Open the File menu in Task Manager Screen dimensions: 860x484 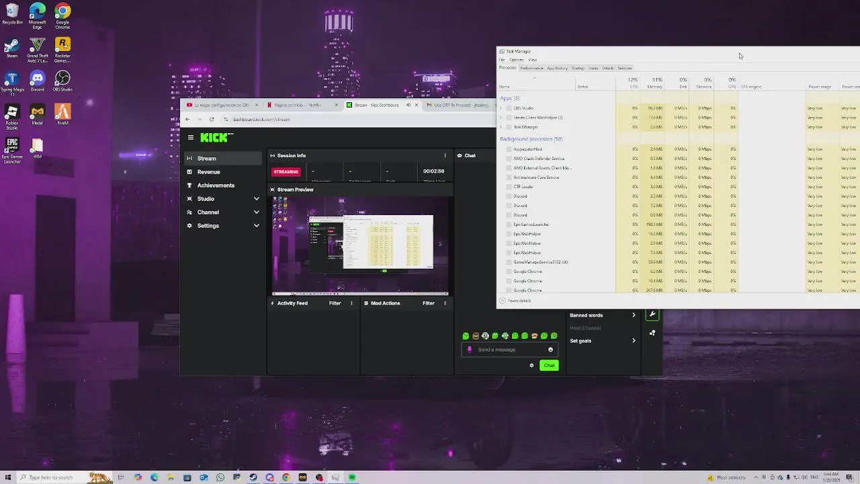502,60
